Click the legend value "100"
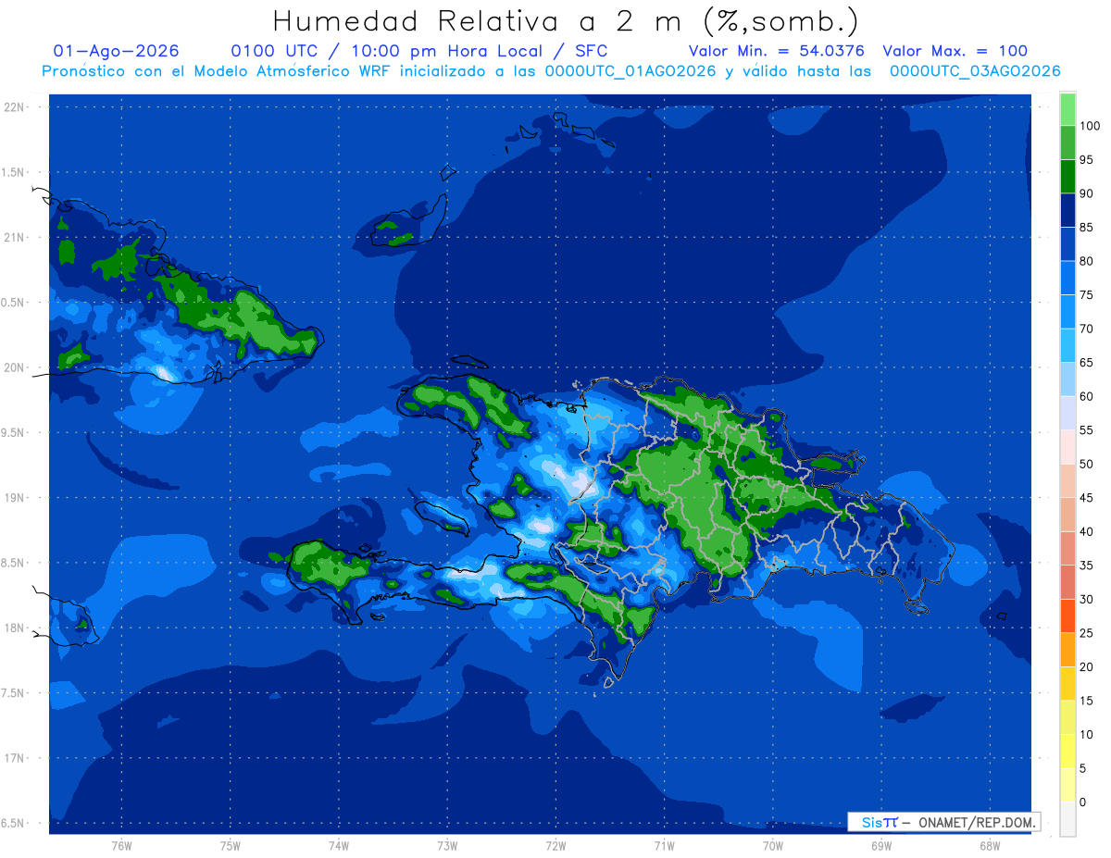The height and width of the screenshot is (858, 1111). coord(1089,126)
